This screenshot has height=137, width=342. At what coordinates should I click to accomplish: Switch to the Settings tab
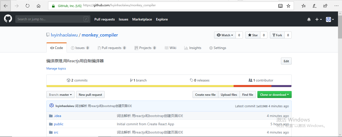point(218,48)
